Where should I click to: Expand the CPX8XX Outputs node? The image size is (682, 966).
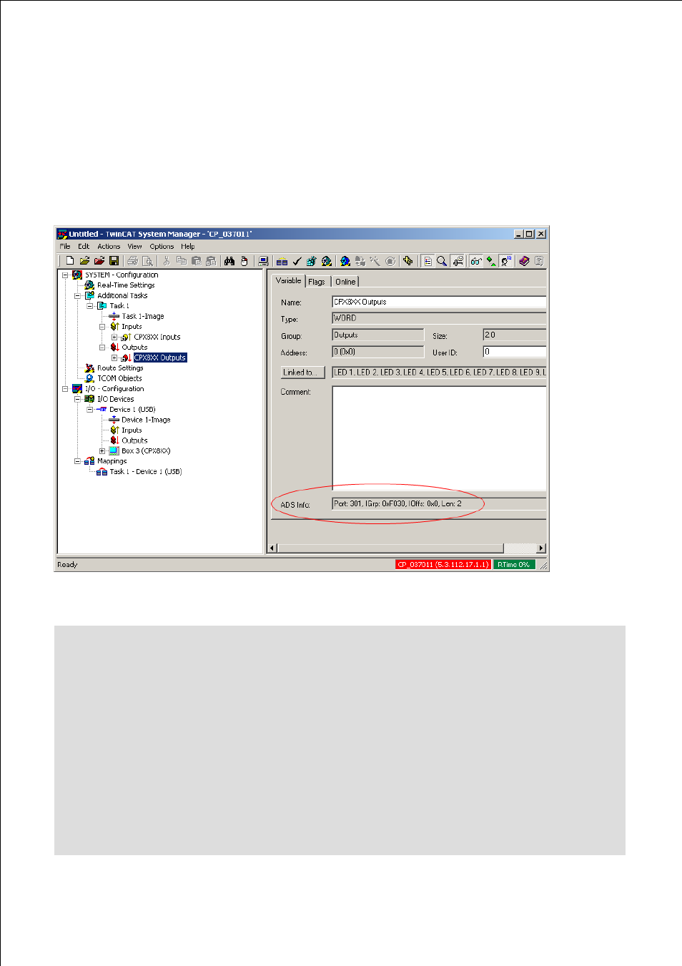coord(114,358)
